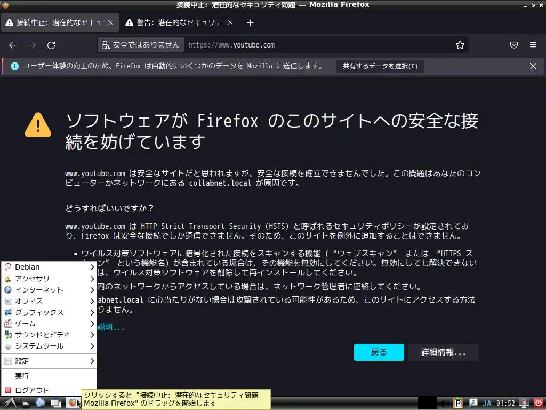Screen dimensions: 546x410
Task: Choose shared data button in notification bar
Action: point(380,66)
